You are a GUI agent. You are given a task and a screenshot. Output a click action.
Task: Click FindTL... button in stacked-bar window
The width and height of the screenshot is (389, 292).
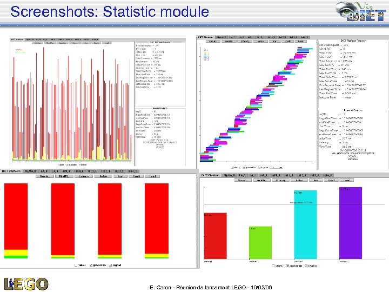click(64, 176)
